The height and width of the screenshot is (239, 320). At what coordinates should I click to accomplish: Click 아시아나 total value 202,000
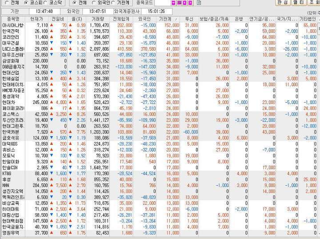125,25
